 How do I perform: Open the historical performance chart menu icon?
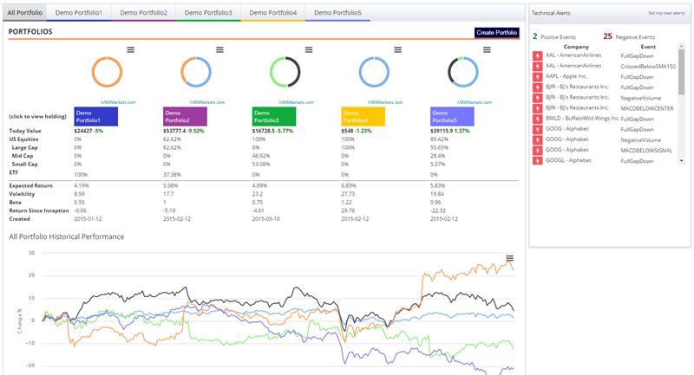coord(510,258)
